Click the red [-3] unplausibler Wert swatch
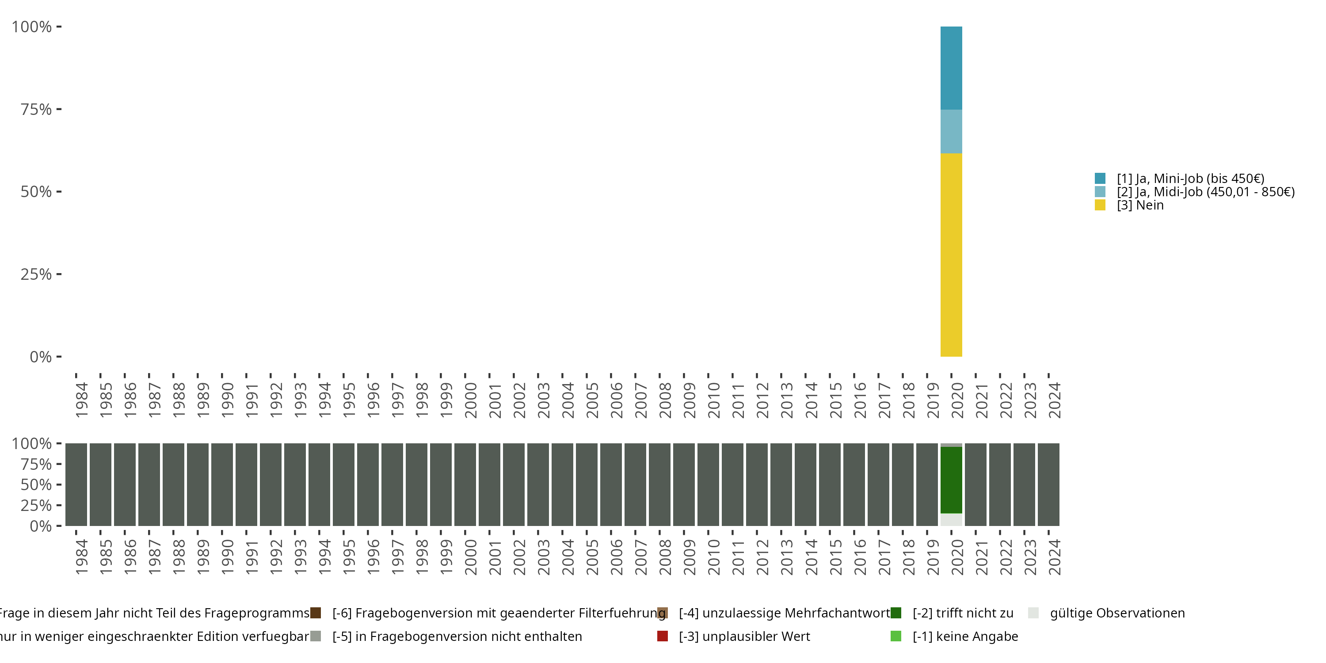The image size is (1326, 663). pyautogui.click(x=663, y=636)
